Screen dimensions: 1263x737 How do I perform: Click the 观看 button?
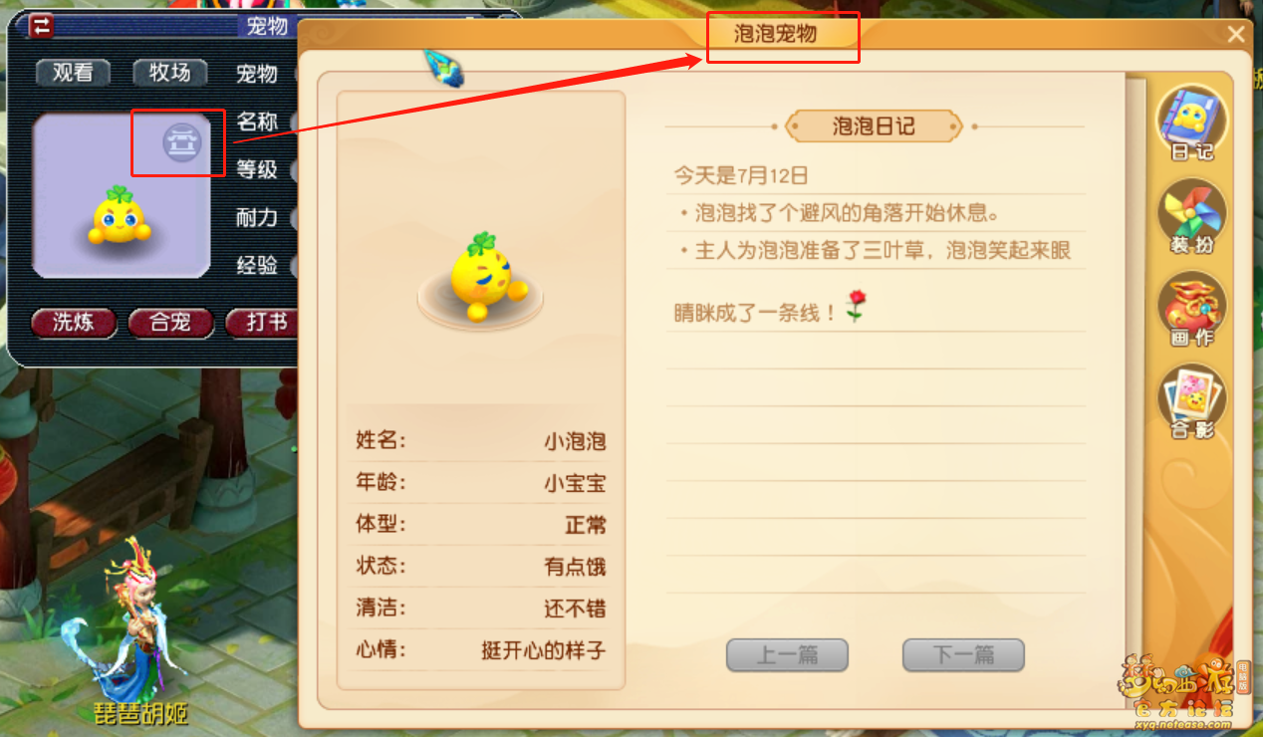(x=73, y=73)
